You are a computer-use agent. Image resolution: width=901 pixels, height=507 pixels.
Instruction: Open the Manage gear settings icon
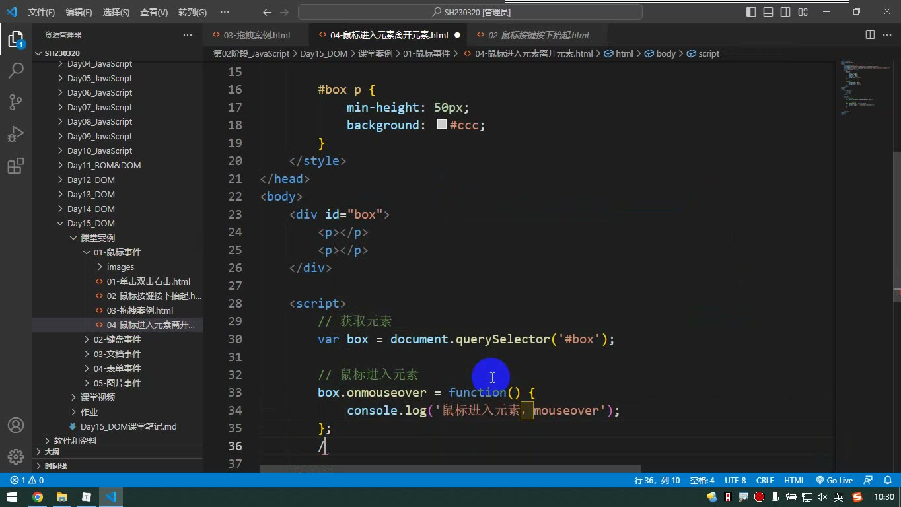coord(15,457)
